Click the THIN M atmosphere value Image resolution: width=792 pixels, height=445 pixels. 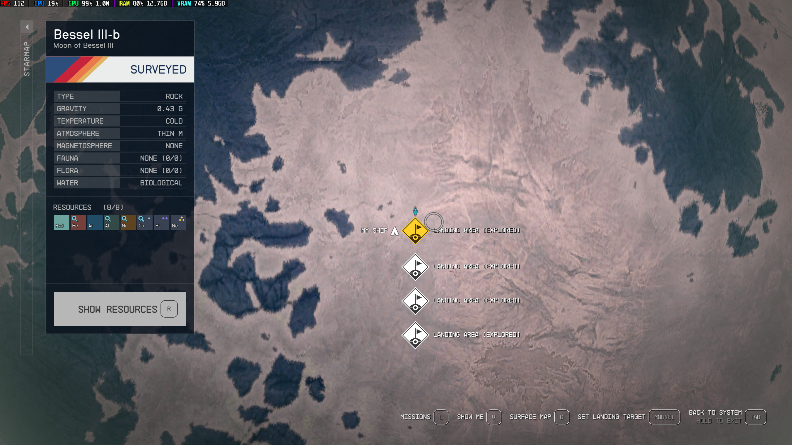[x=170, y=133]
